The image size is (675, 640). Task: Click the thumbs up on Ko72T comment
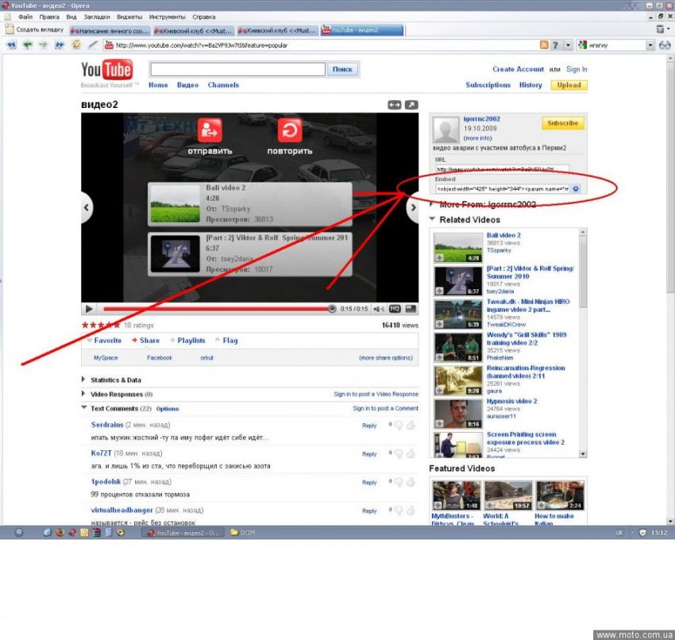click(411, 453)
